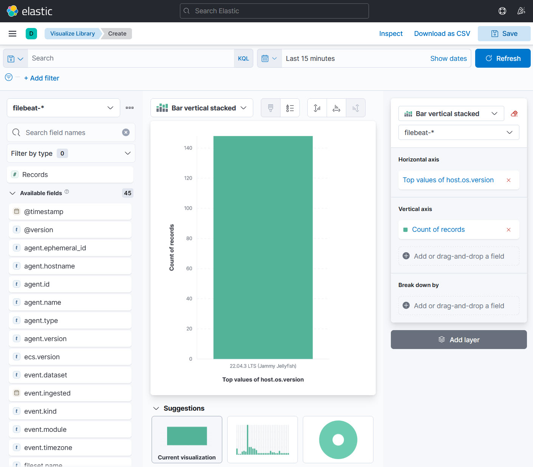Click the help lifebuoy icon in header
This screenshot has height=467, width=533.
[x=502, y=11]
